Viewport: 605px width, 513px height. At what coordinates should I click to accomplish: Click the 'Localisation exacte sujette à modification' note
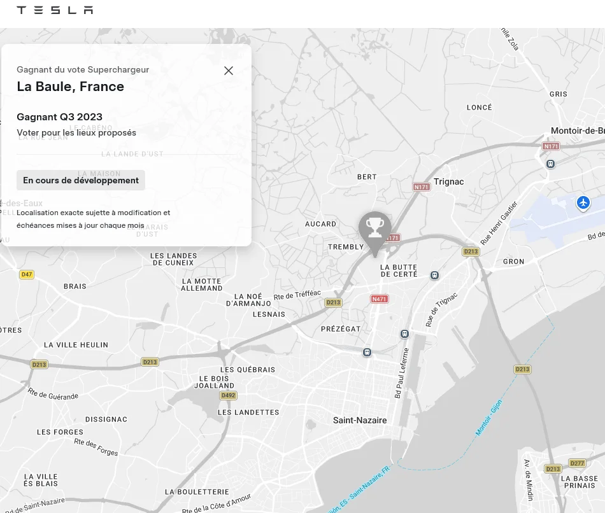tap(94, 219)
